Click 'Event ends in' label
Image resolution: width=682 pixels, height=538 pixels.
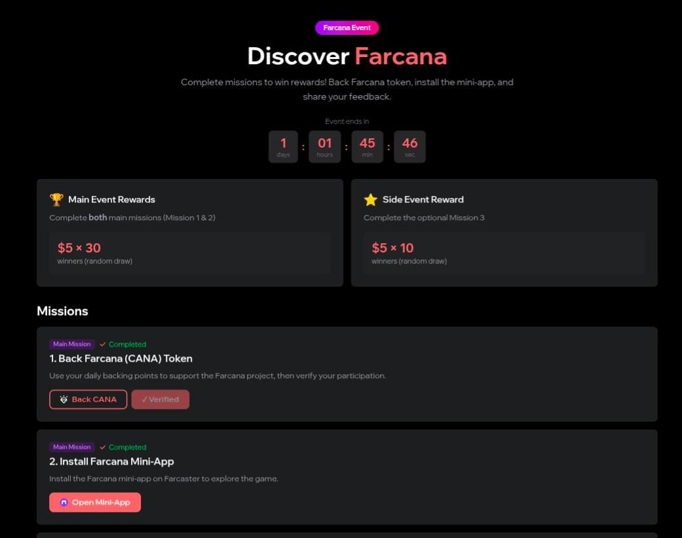347,121
